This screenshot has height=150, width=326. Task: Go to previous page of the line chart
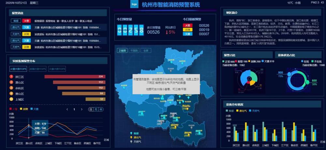click(x=67, y=109)
